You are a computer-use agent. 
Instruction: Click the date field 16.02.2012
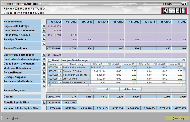click(x=70, y=103)
